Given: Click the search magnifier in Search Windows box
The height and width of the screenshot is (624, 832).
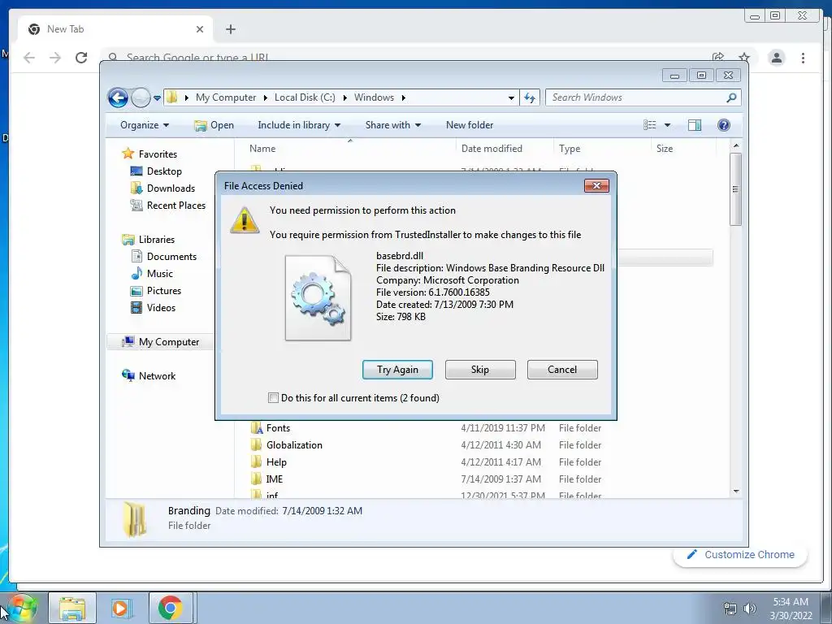Looking at the screenshot, I should 731,97.
